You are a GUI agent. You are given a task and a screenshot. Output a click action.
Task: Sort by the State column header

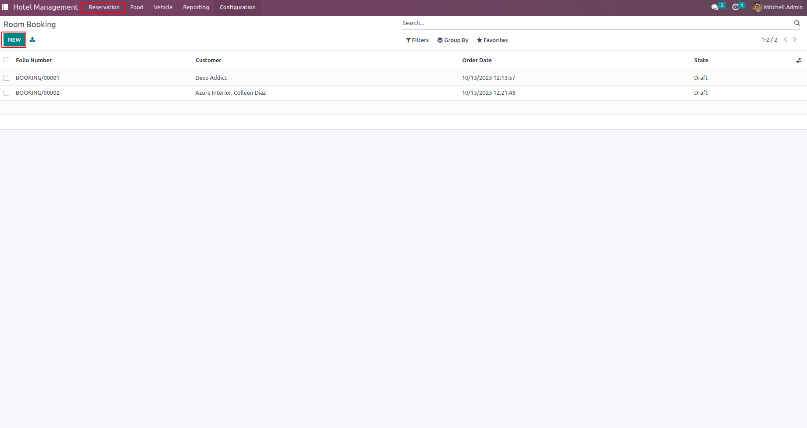coord(701,61)
